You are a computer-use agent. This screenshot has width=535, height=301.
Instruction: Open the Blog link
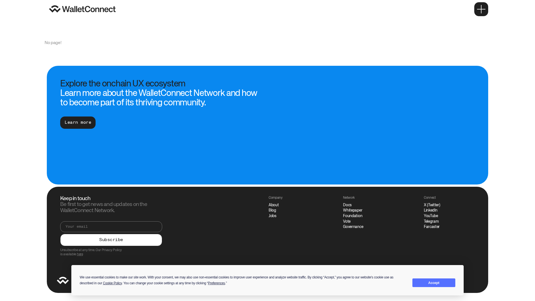[272, 210]
